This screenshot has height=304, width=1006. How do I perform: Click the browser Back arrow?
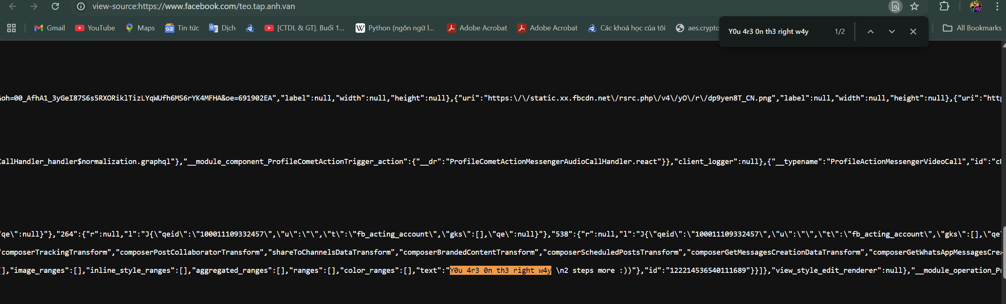[x=13, y=6]
